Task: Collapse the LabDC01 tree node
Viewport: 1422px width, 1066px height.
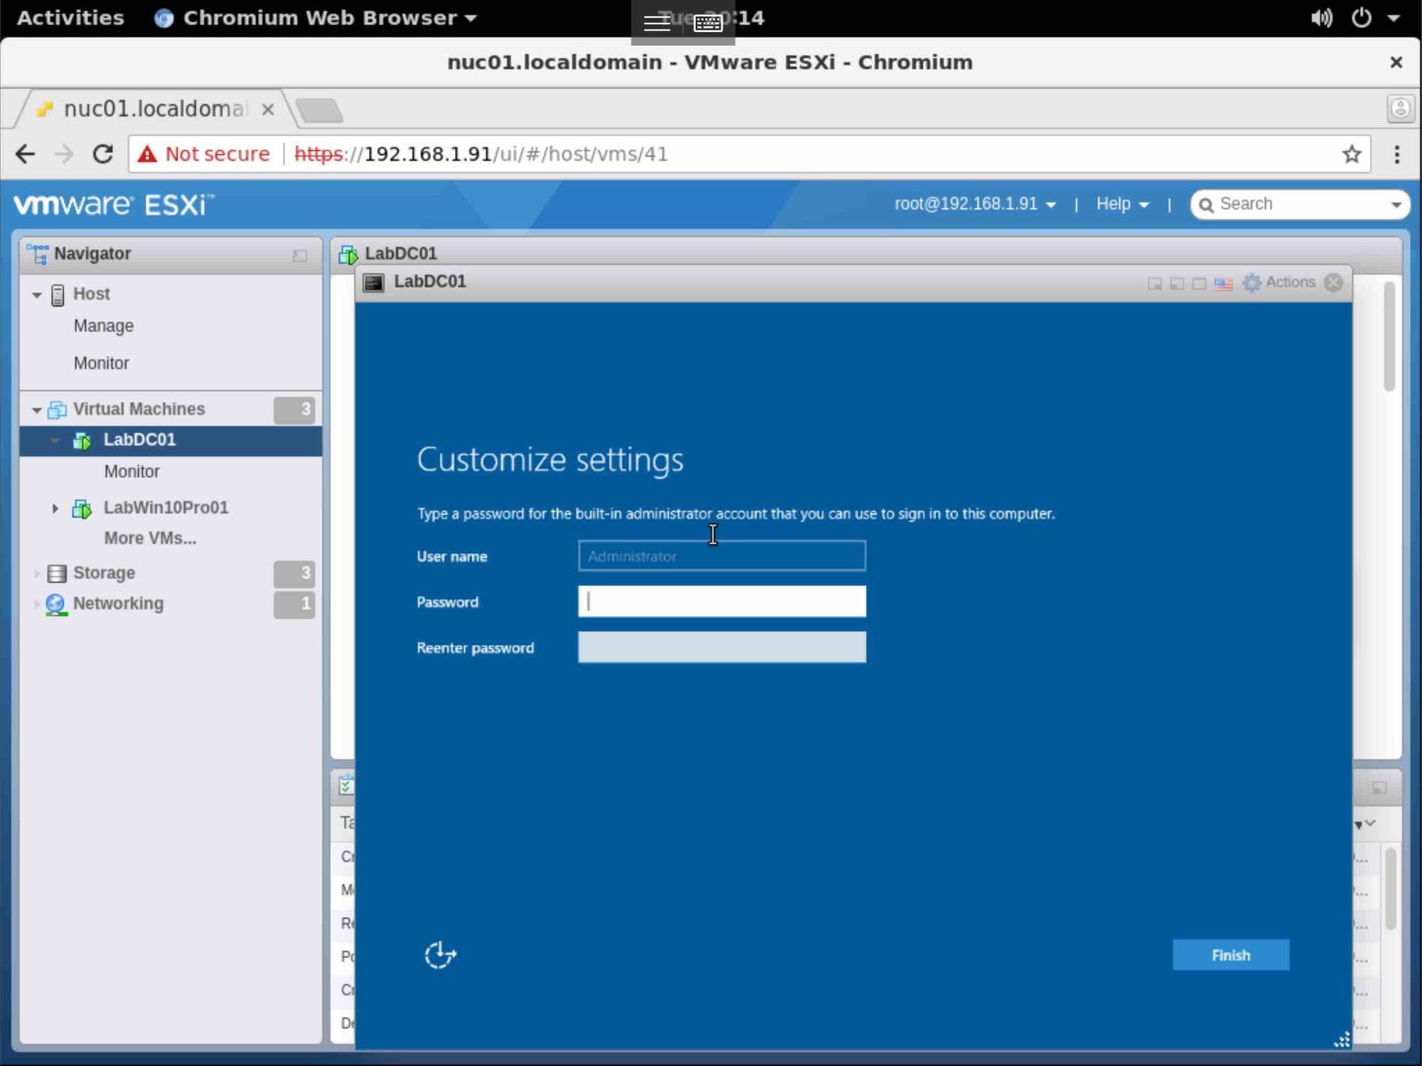Action: (55, 441)
